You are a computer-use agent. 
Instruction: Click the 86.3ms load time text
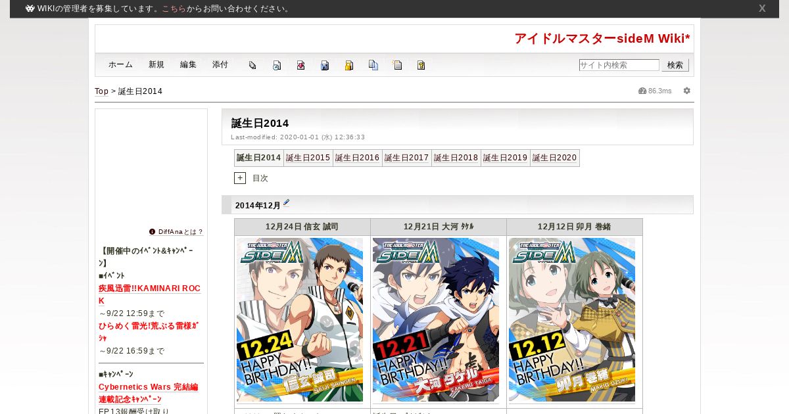click(x=660, y=91)
